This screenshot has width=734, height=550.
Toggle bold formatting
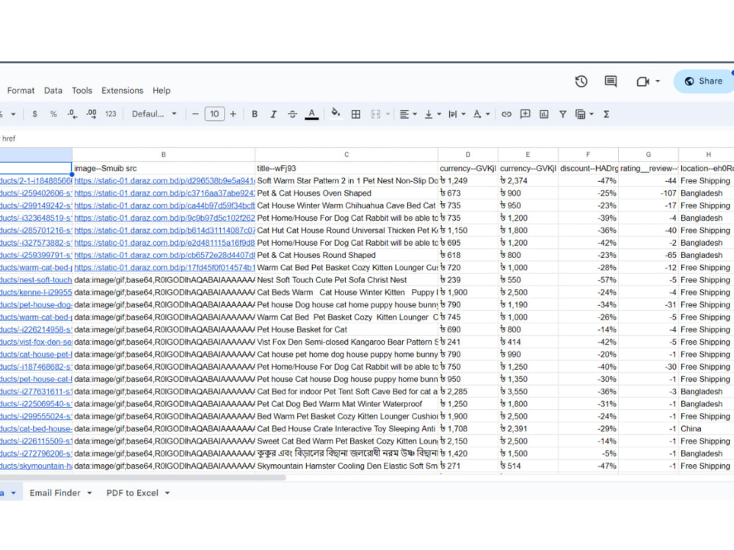(x=255, y=114)
